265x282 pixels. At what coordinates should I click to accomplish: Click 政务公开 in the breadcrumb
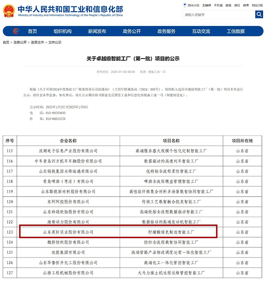pyautogui.click(x=20, y=42)
